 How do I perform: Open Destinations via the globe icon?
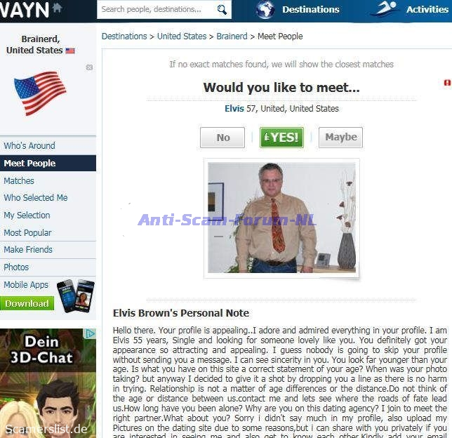coord(265,10)
